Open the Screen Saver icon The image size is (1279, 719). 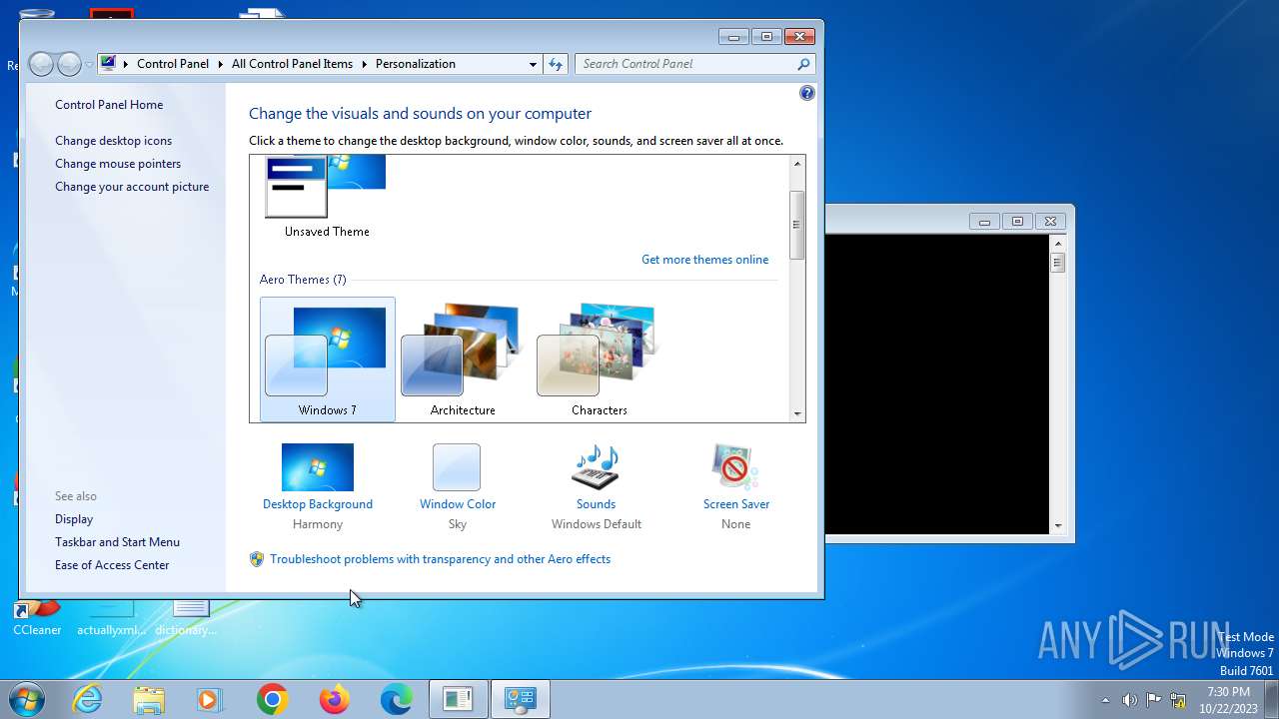click(735, 467)
